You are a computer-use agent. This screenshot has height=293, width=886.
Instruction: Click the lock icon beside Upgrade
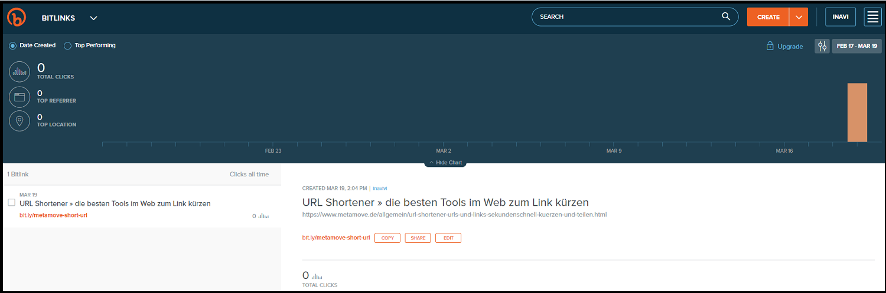[770, 46]
